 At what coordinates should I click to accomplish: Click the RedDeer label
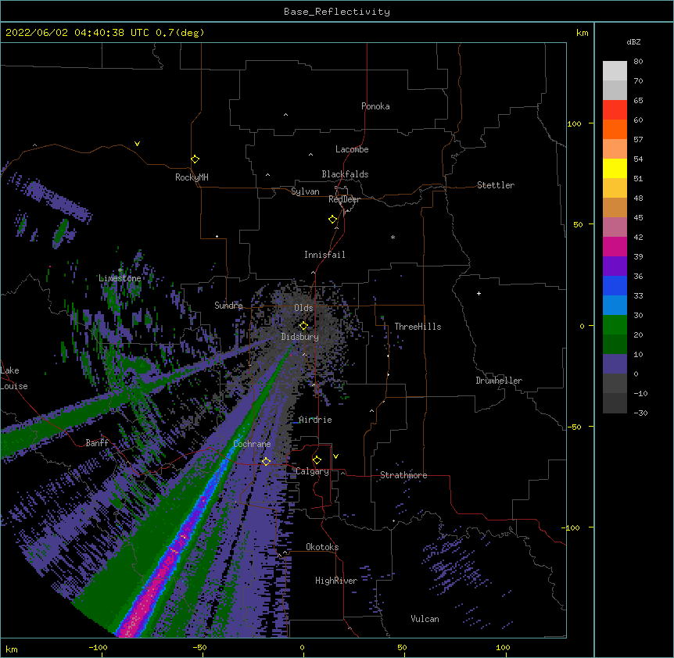[x=344, y=199]
